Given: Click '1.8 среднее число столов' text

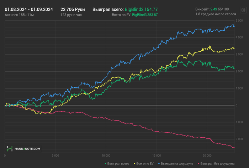Looking at the screenshot, I should pos(216,14).
